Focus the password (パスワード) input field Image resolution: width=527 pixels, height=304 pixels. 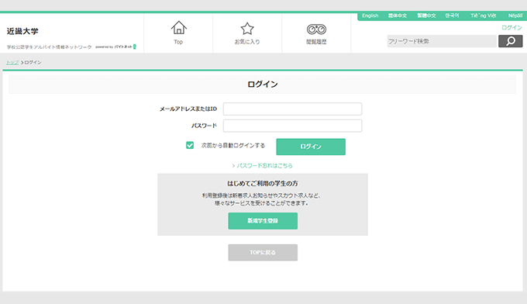coord(292,126)
